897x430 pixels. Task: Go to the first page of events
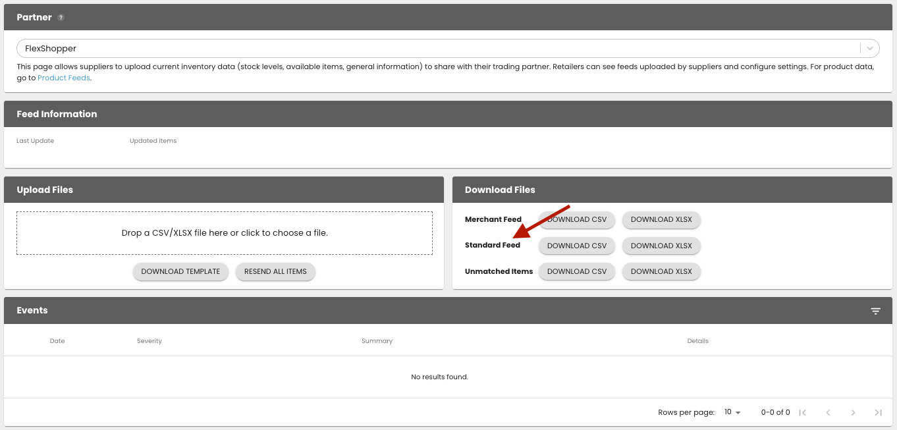coord(802,412)
